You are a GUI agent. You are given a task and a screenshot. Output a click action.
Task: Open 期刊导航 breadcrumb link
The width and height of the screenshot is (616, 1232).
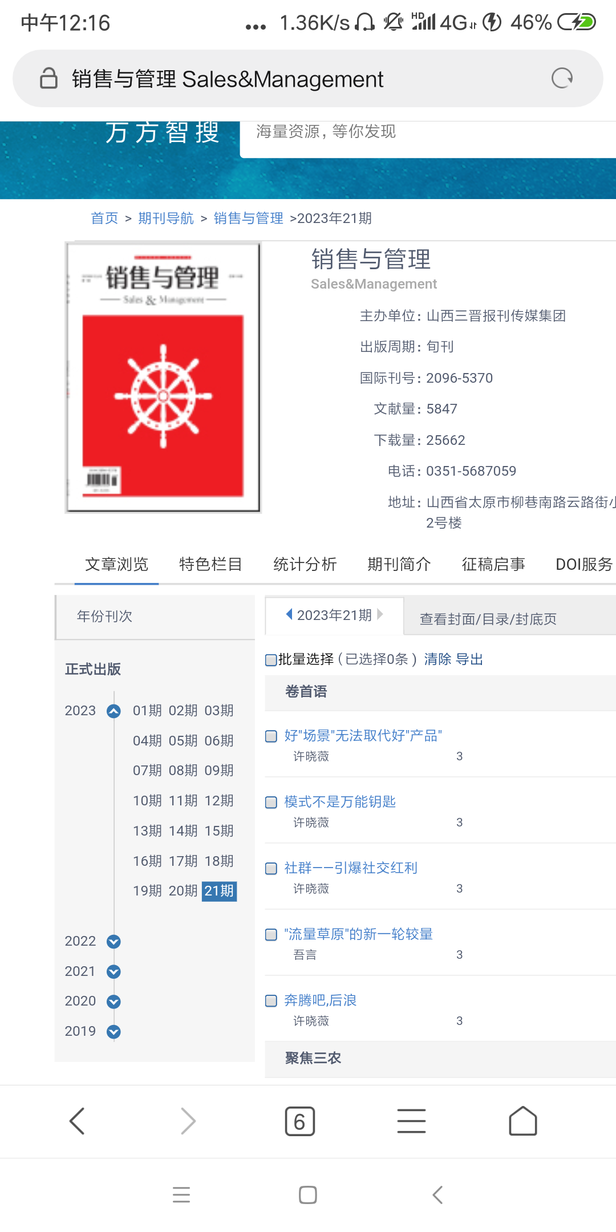(166, 218)
